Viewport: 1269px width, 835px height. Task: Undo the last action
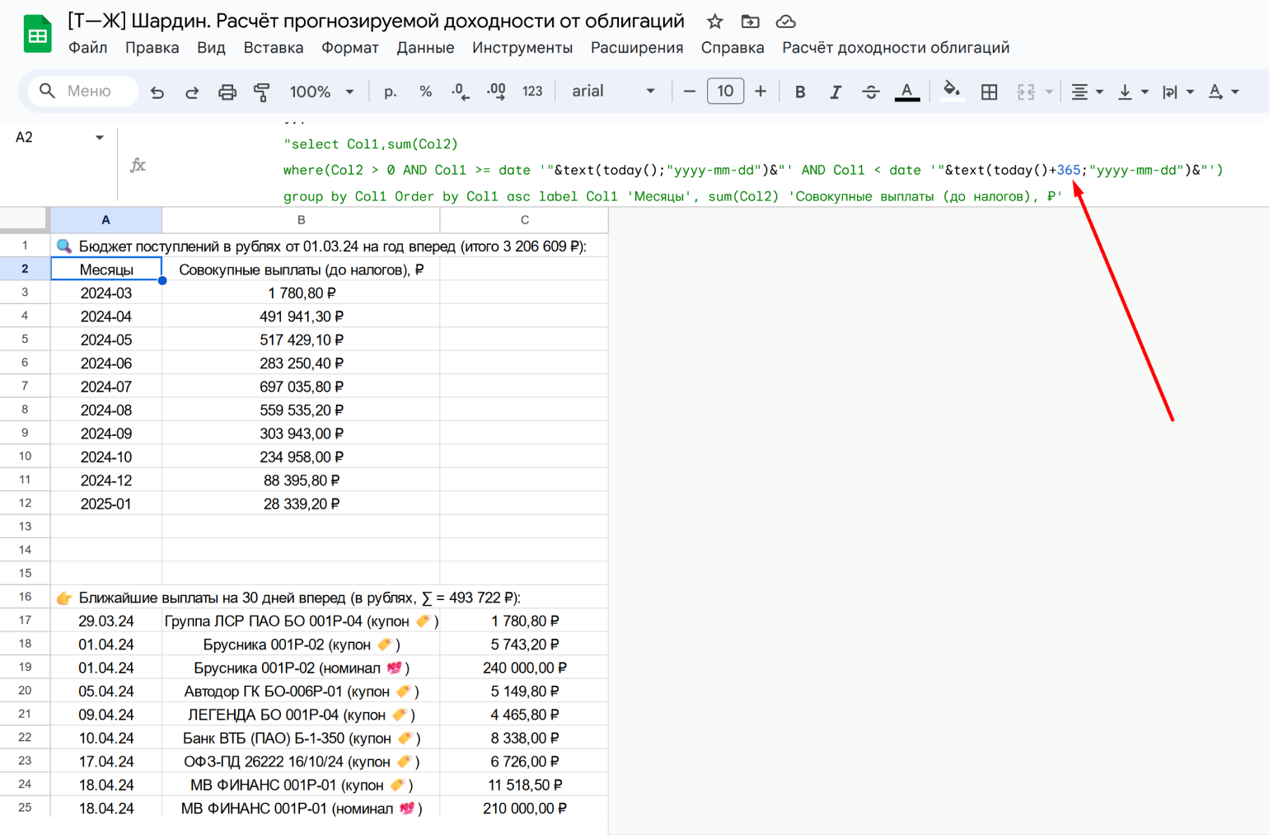(157, 91)
